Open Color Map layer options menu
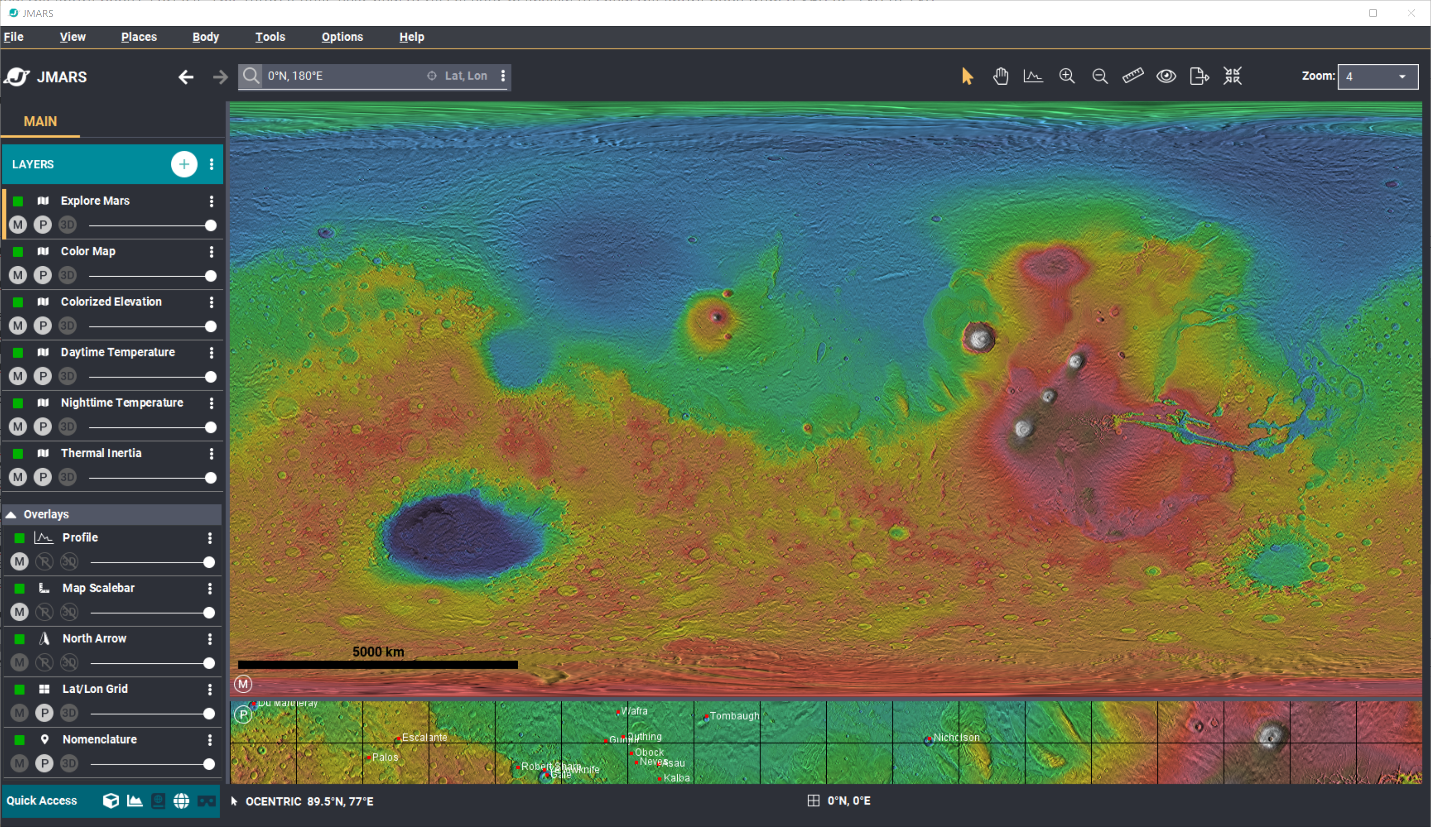1431x827 pixels. tap(212, 251)
